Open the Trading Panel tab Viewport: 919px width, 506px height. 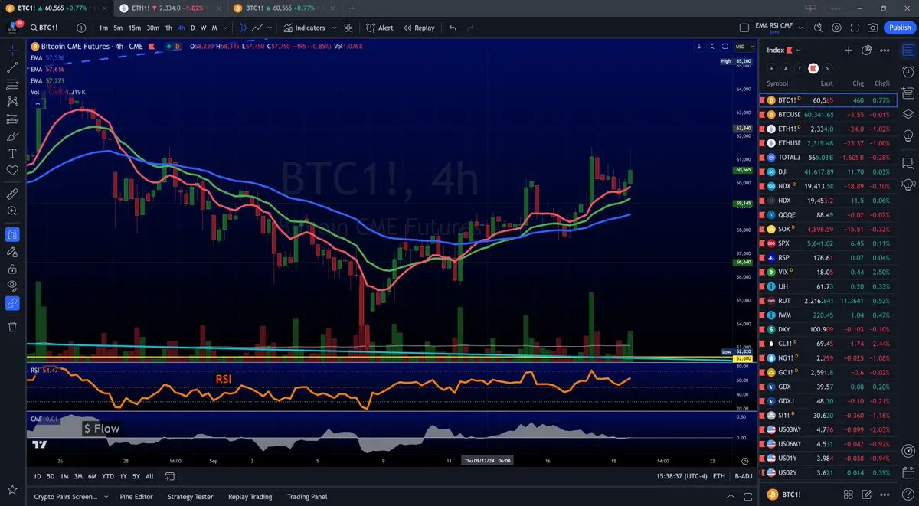tap(307, 497)
